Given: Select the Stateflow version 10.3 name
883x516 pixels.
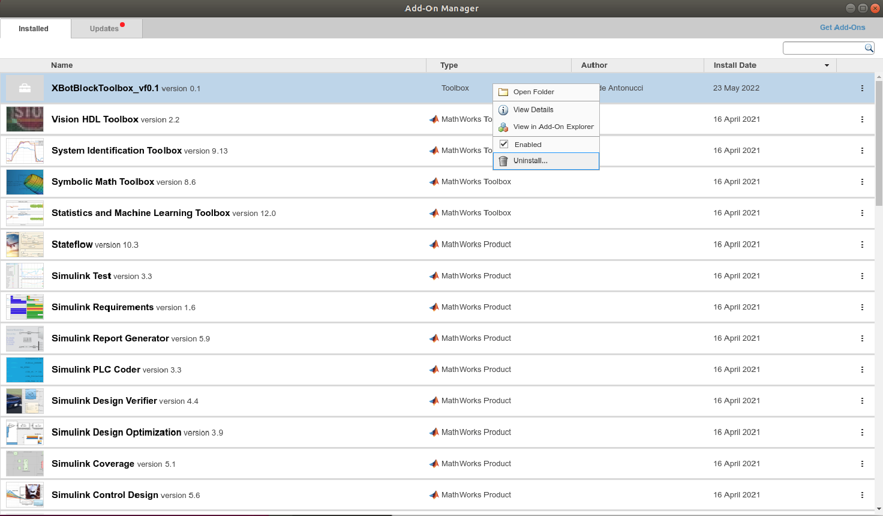Looking at the screenshot, I should pos(95,245).
